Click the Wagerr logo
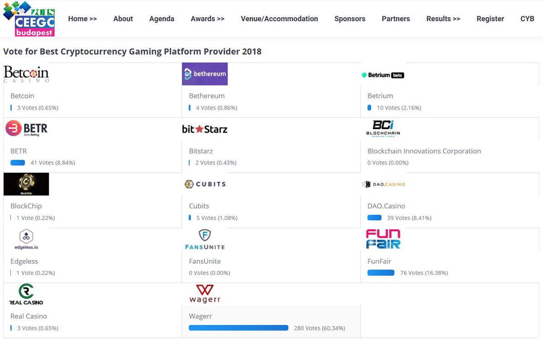This screenshot has width=543, height=343. point(205,294)
